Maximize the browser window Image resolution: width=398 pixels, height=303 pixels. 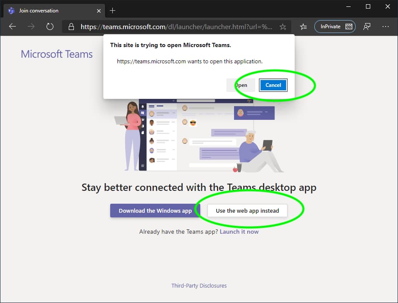(x=368, y=6)
